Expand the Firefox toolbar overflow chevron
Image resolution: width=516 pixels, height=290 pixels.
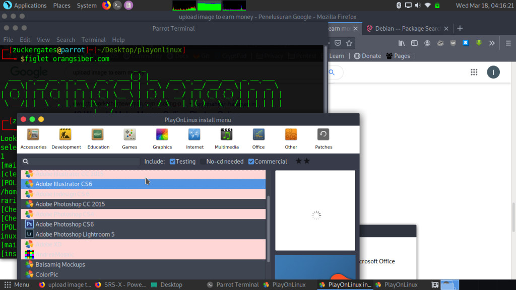tap(492, 43)
